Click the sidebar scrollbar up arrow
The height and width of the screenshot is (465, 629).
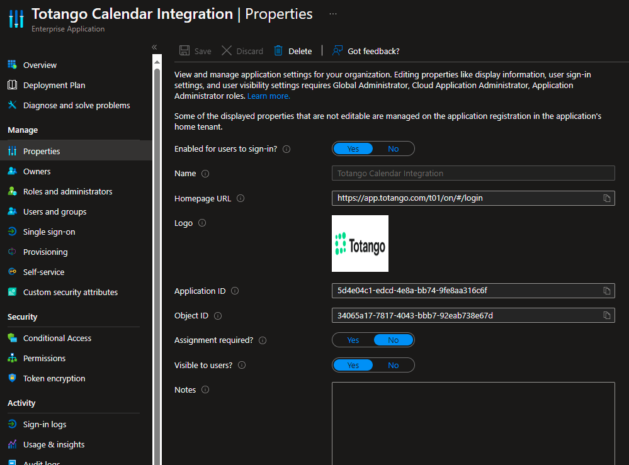pyautogui.click(x=157, y=62)
